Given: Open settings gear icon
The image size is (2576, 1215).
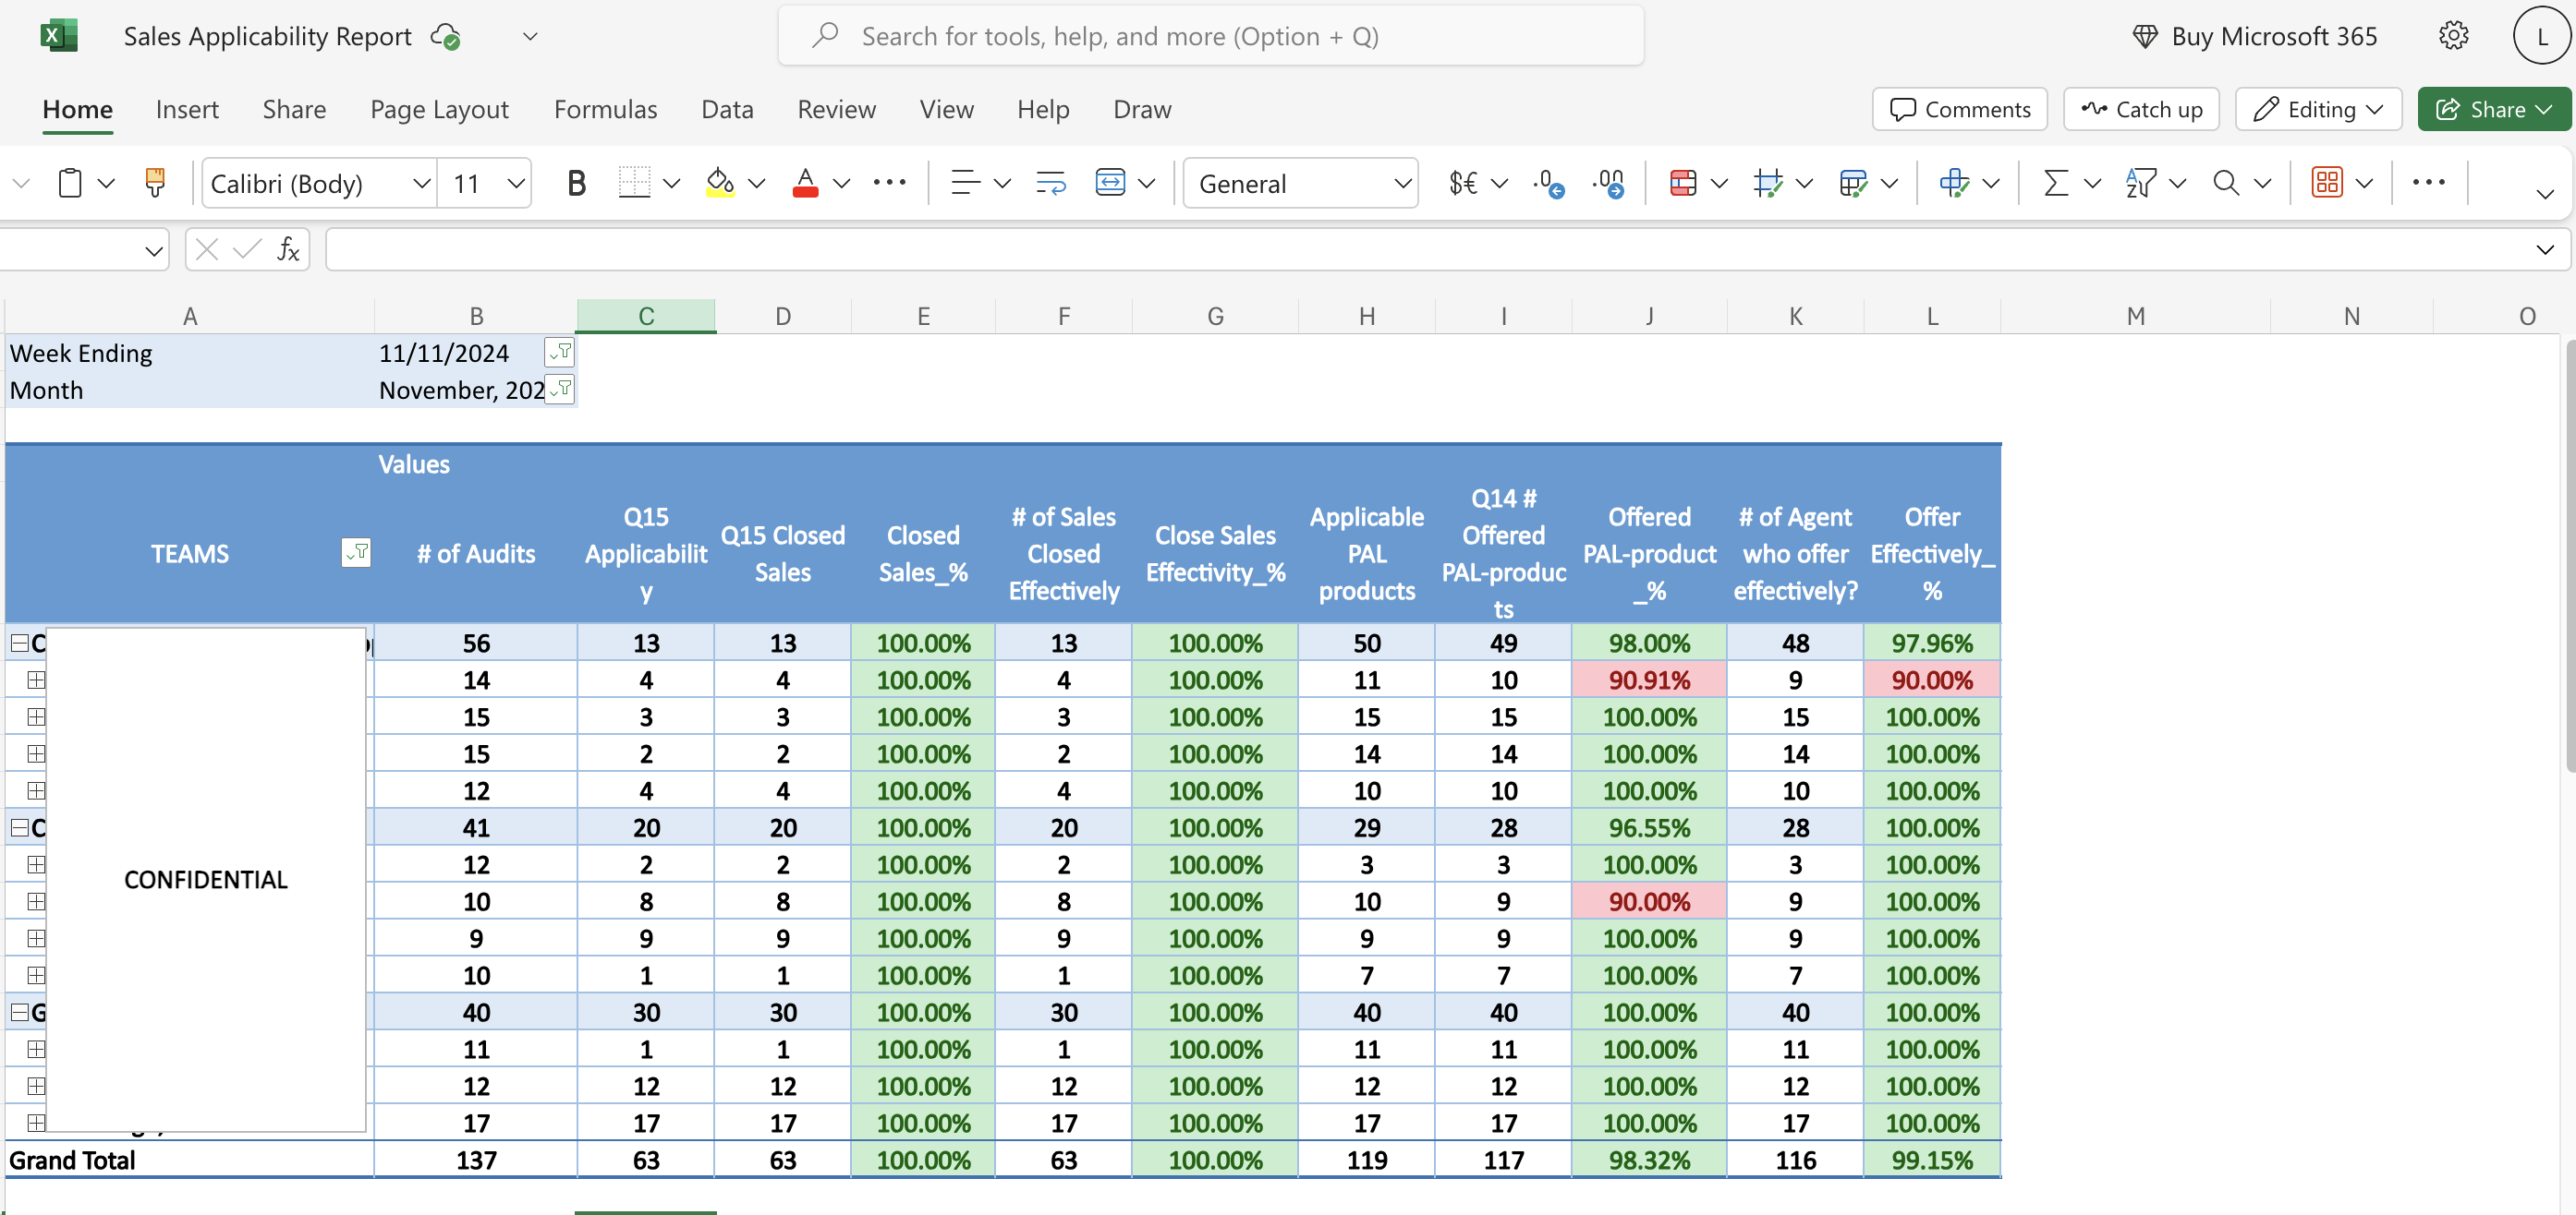Looking at the screenshot, I should (x=2453, y=36).
